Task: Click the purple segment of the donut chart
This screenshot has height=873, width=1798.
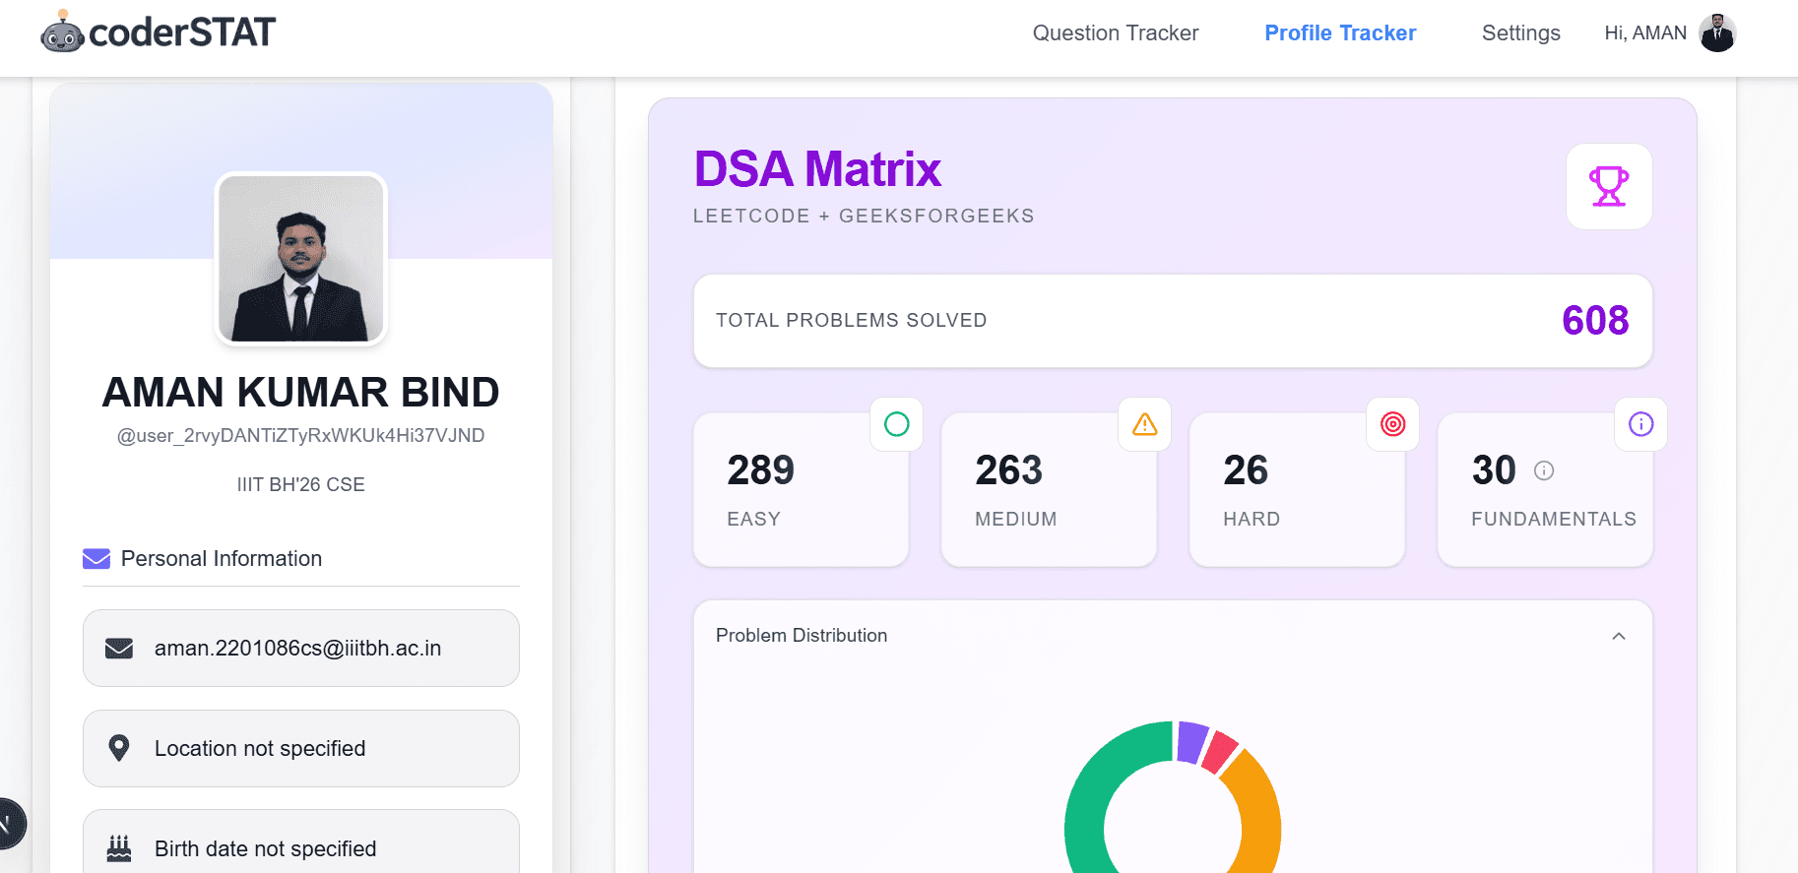Action: coord(1190,742)
